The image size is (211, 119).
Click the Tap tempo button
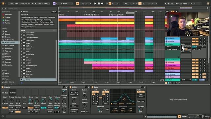16,4
